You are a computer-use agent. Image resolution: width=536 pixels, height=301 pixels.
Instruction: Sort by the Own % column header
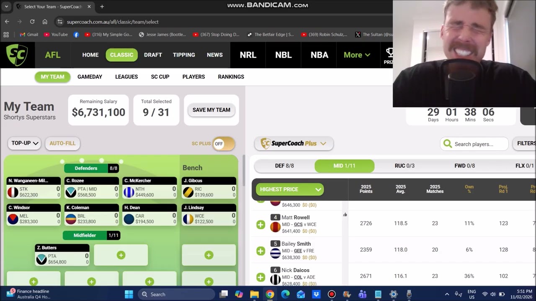(x=469, y=189)
